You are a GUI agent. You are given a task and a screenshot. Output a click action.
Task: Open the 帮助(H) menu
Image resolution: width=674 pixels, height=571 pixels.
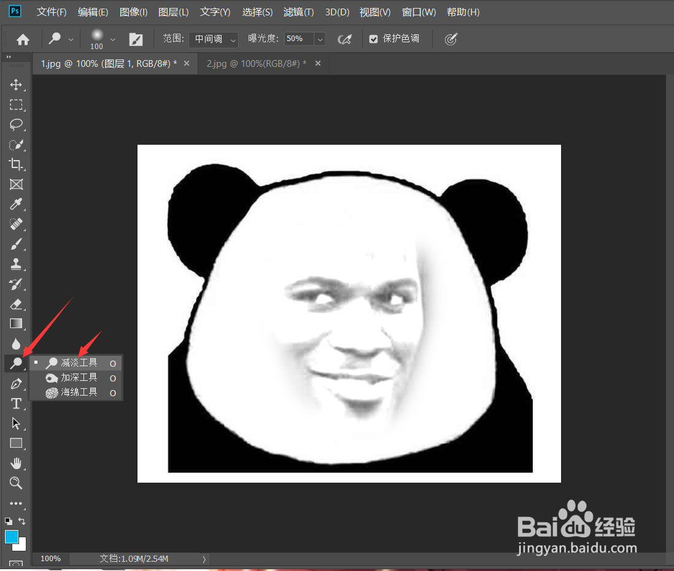coord(463,12)
